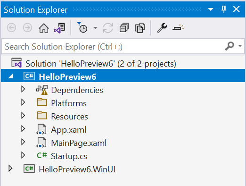246x186 pixels.
Task: Expand the Dependencies node
Action: [x=23, y=89]
